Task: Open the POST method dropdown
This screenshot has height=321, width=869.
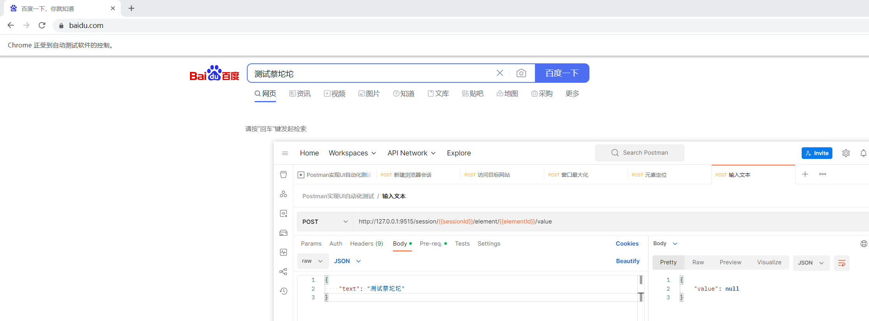Action: pyautogui.click(x=325, y=222)
